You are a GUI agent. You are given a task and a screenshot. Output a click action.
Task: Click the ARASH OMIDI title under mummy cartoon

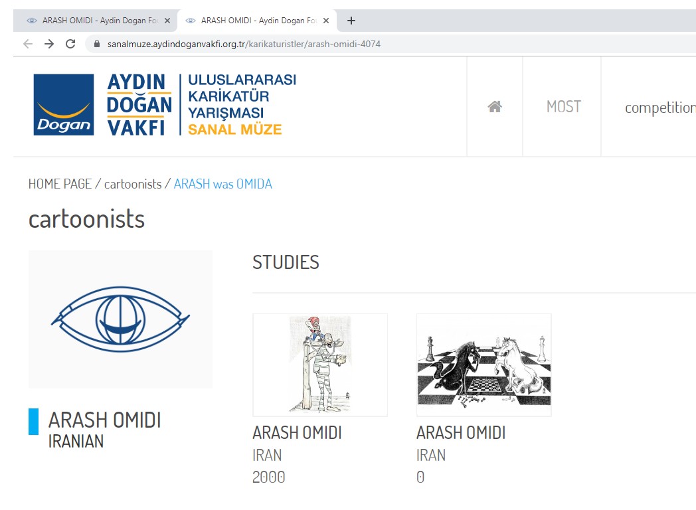tap(297, 433)
